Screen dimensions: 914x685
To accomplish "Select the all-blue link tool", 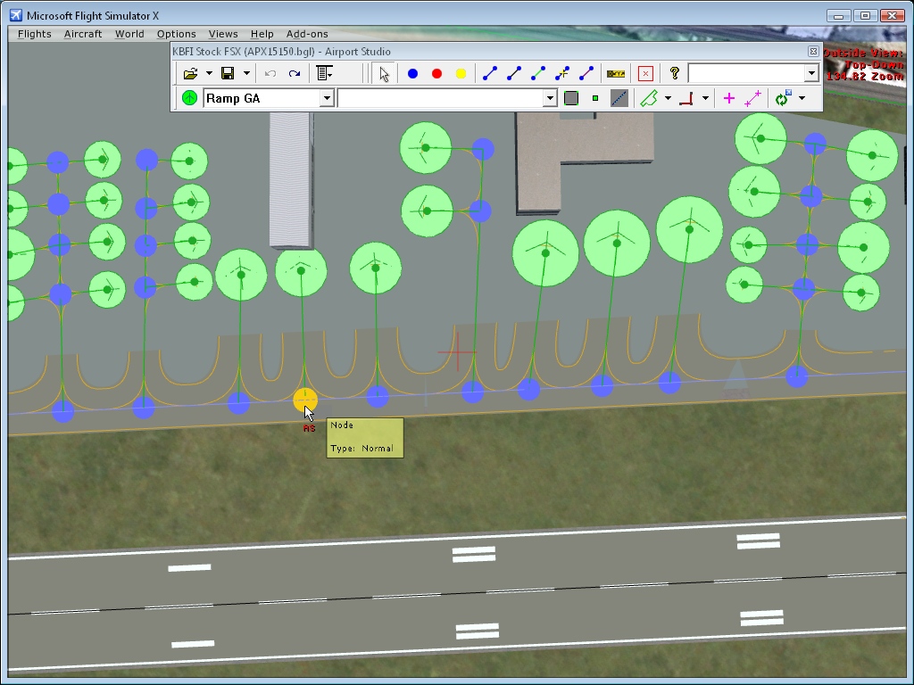I will (490, 73).
